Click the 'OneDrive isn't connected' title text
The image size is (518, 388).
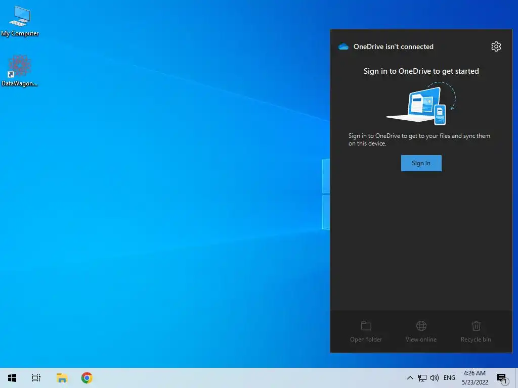click(x=394, y=46)
